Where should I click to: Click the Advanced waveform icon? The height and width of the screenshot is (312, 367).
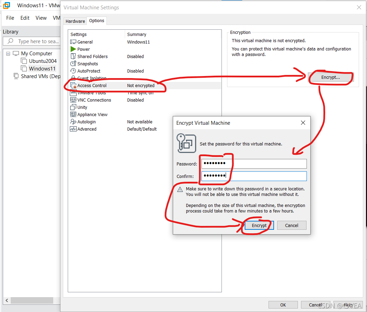(x=73, y=129)
